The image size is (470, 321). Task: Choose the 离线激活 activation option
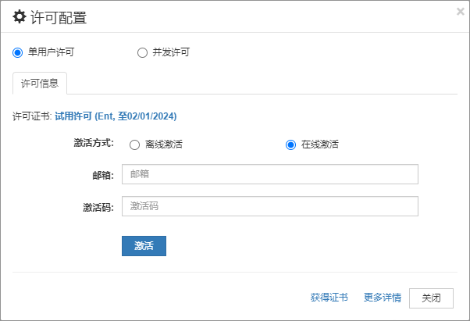134,144
